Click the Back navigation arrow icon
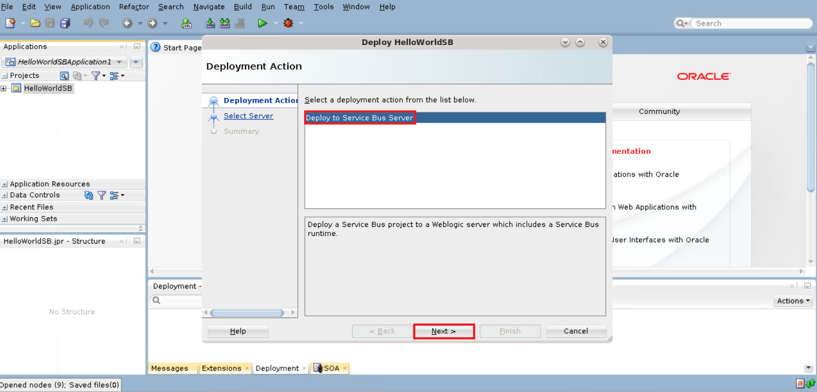The width and height of the screenshot is (817, 392). [x=127, y=23]
